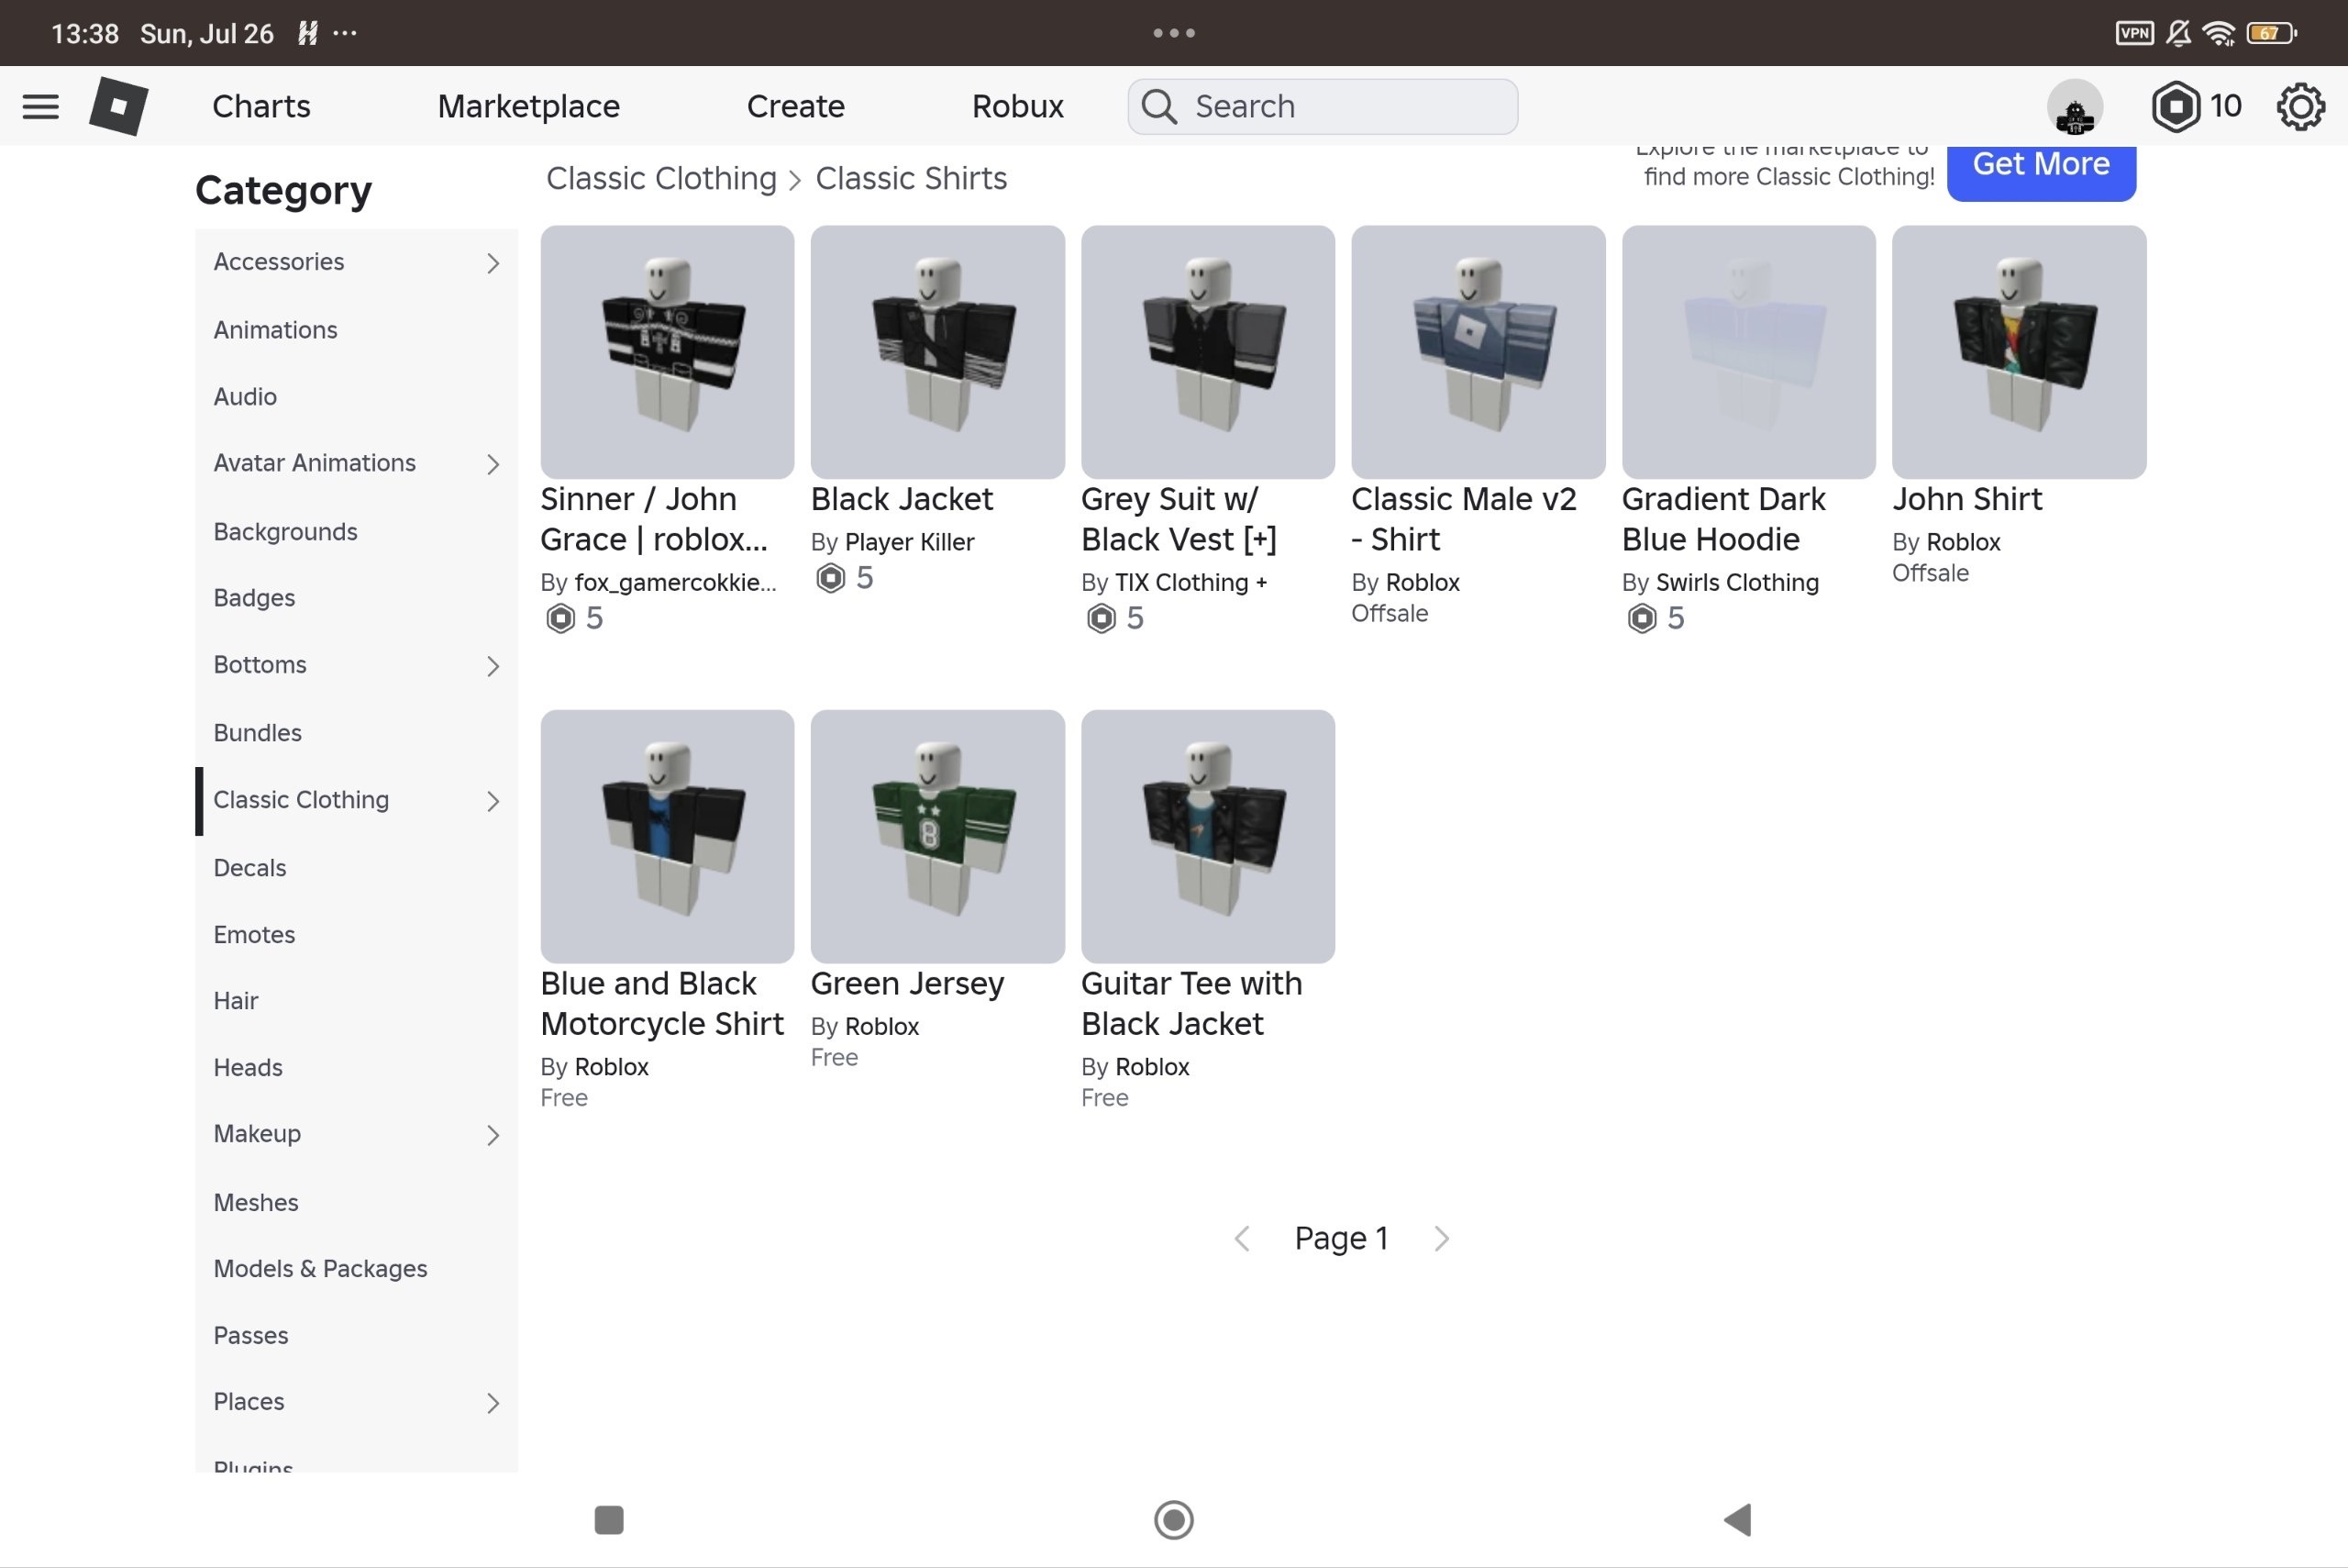This screenshot has width=2348, height=1568.
Task: Expand the Bottoms category chevron
Action: coord(493,666)
